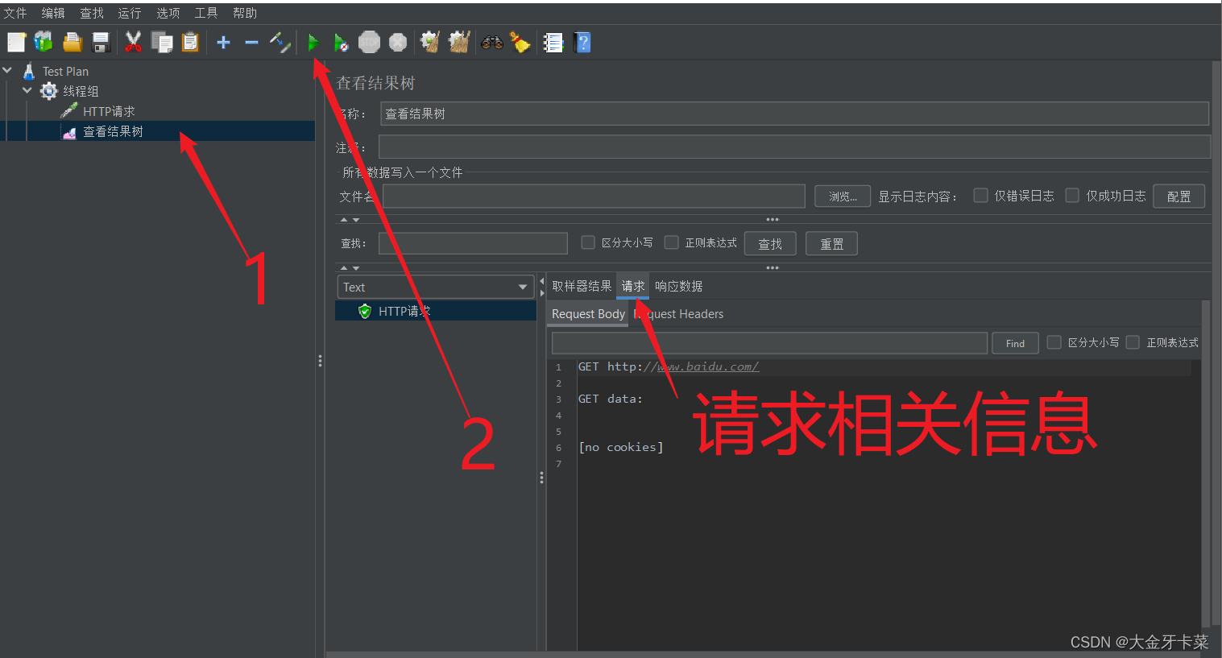Screen dimensions: 1222x658
Task: Open the 帮助 menu
Action: pyautogui.click(x=245, y=13)
